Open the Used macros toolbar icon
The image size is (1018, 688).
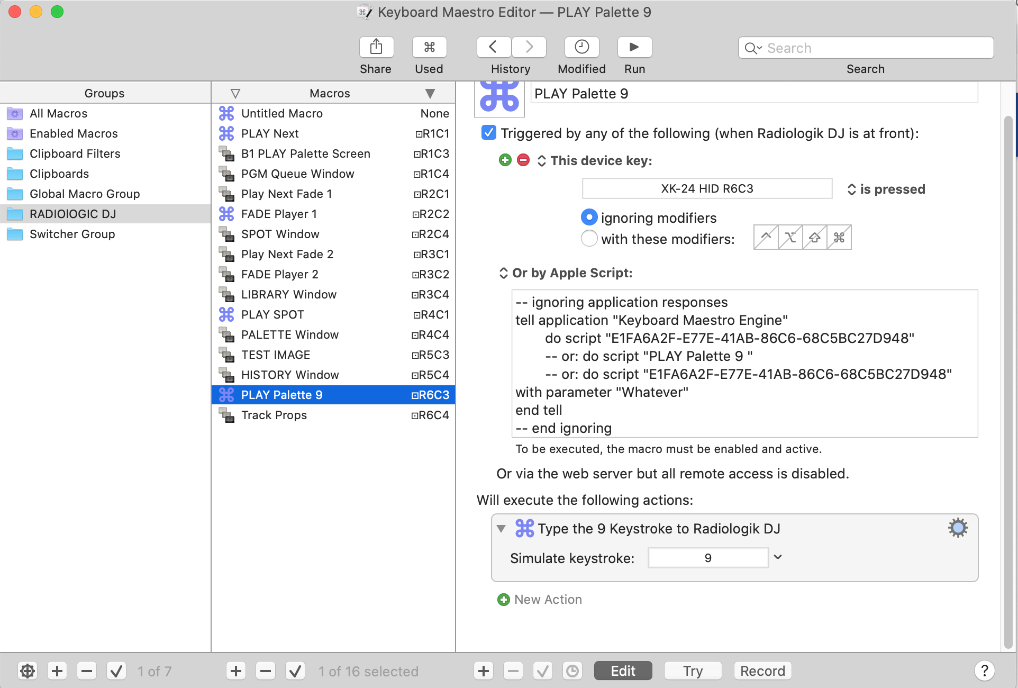(x=429, y=47)
